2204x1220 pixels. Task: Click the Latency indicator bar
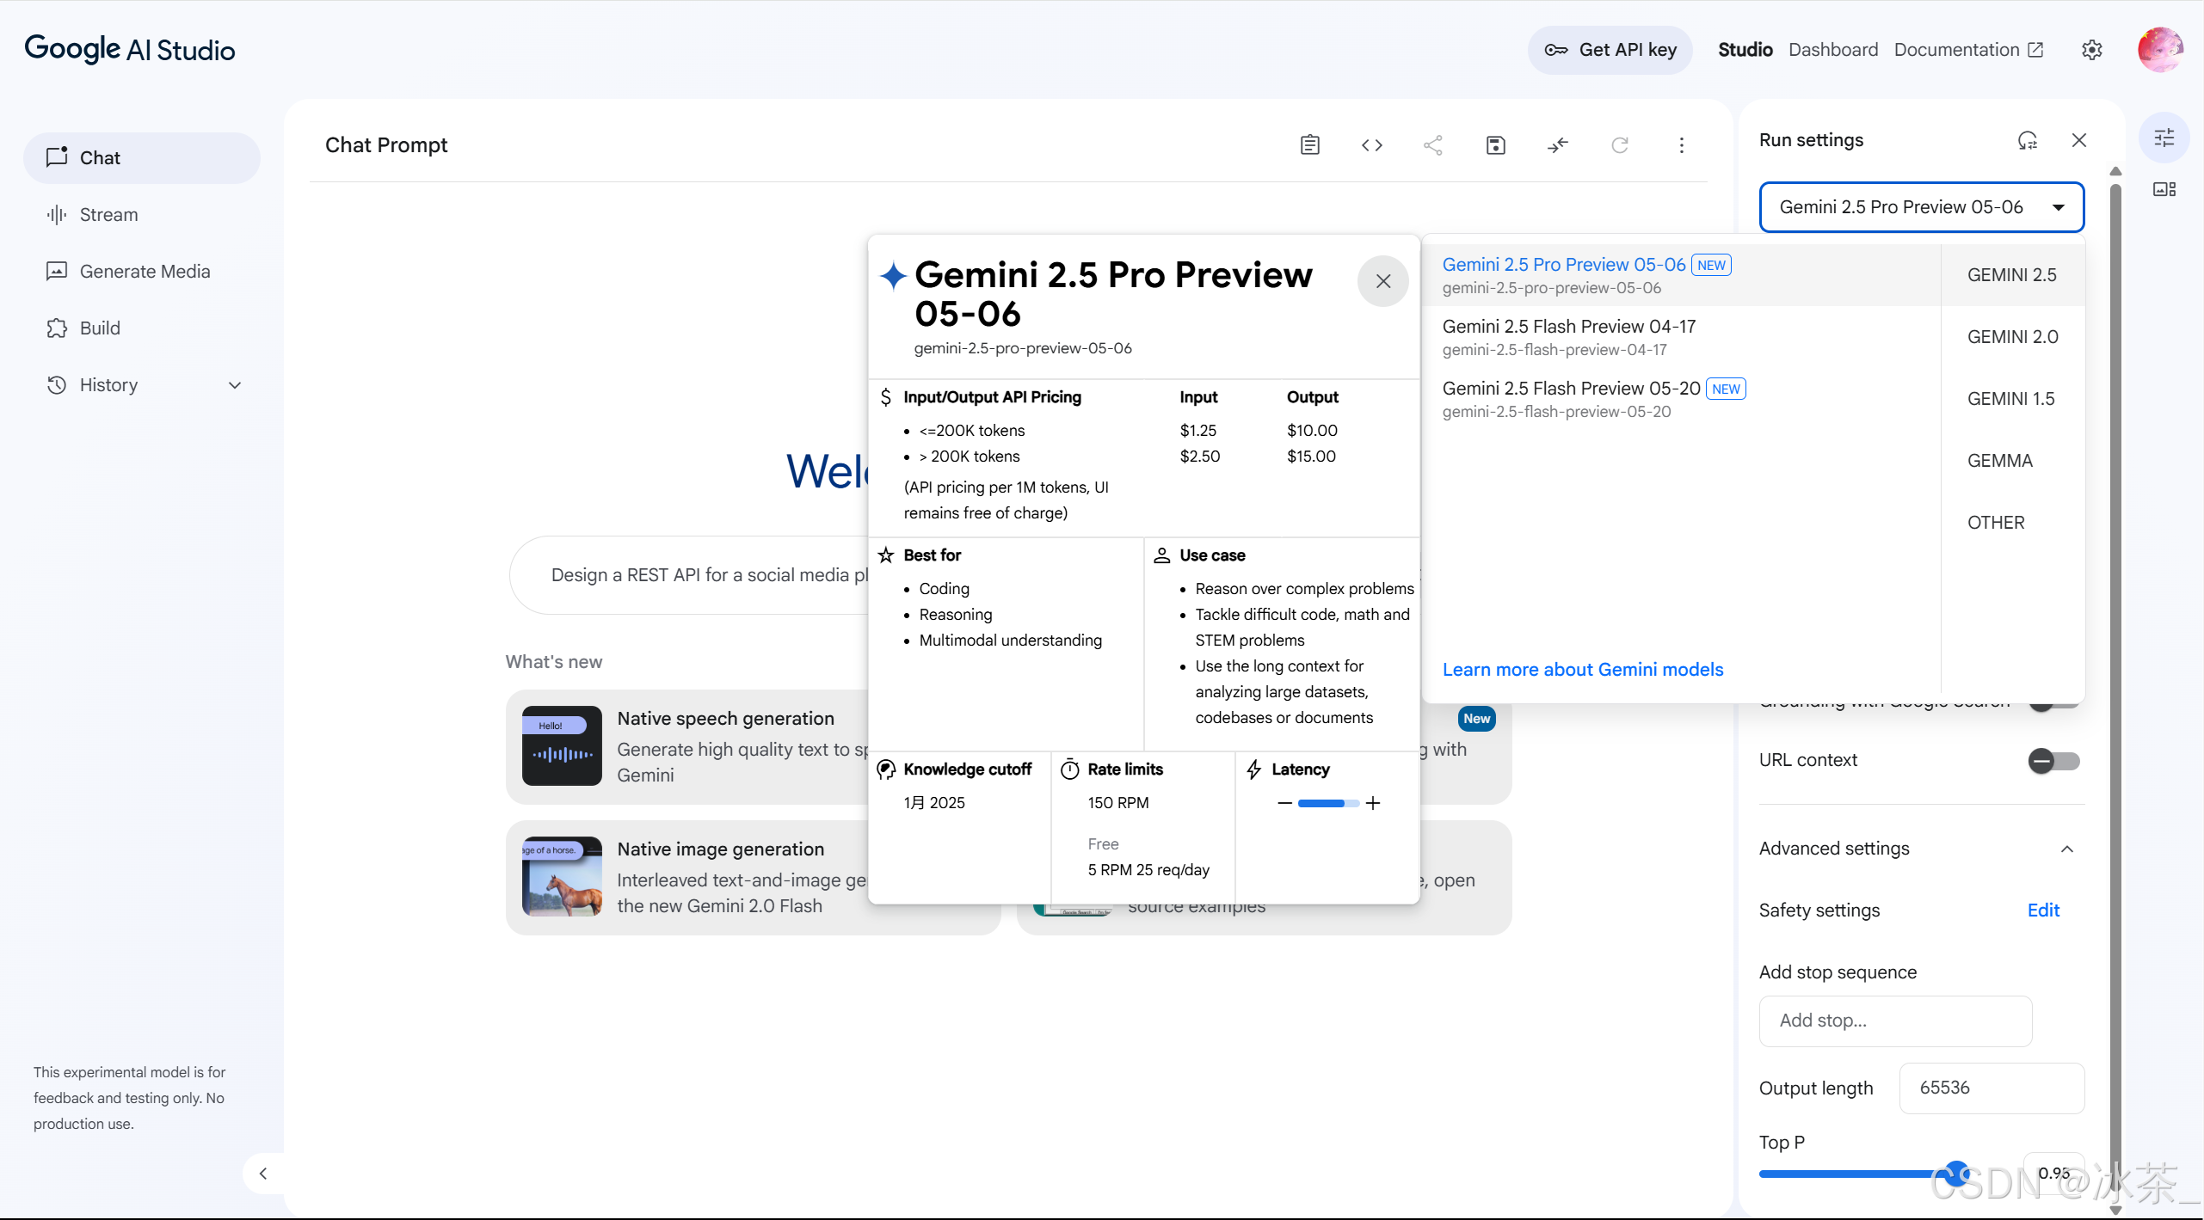click(x=1328, y=804)
